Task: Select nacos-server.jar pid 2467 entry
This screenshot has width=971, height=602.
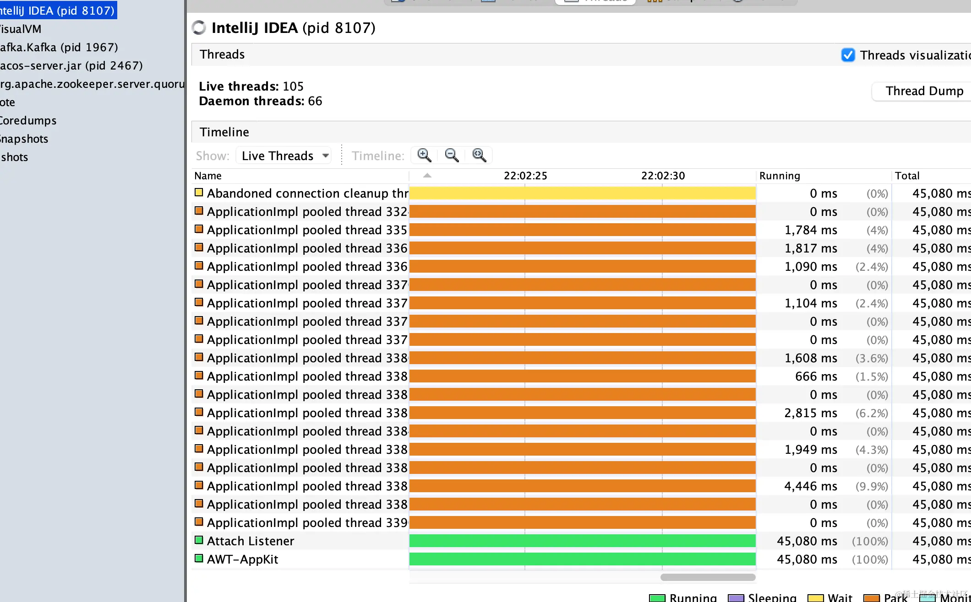Action: (x=71, y=65)
